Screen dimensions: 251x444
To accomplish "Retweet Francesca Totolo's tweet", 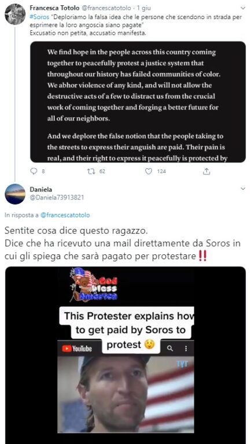I will 91,171.
